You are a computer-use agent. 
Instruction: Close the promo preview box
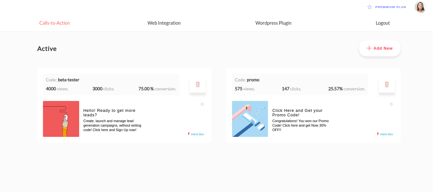click(x=391, y=104)
